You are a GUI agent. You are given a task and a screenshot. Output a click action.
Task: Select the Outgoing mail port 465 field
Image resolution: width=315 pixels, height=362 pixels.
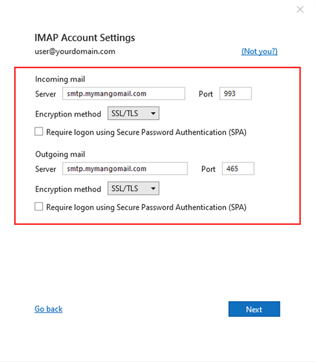[x=238, y=169]
